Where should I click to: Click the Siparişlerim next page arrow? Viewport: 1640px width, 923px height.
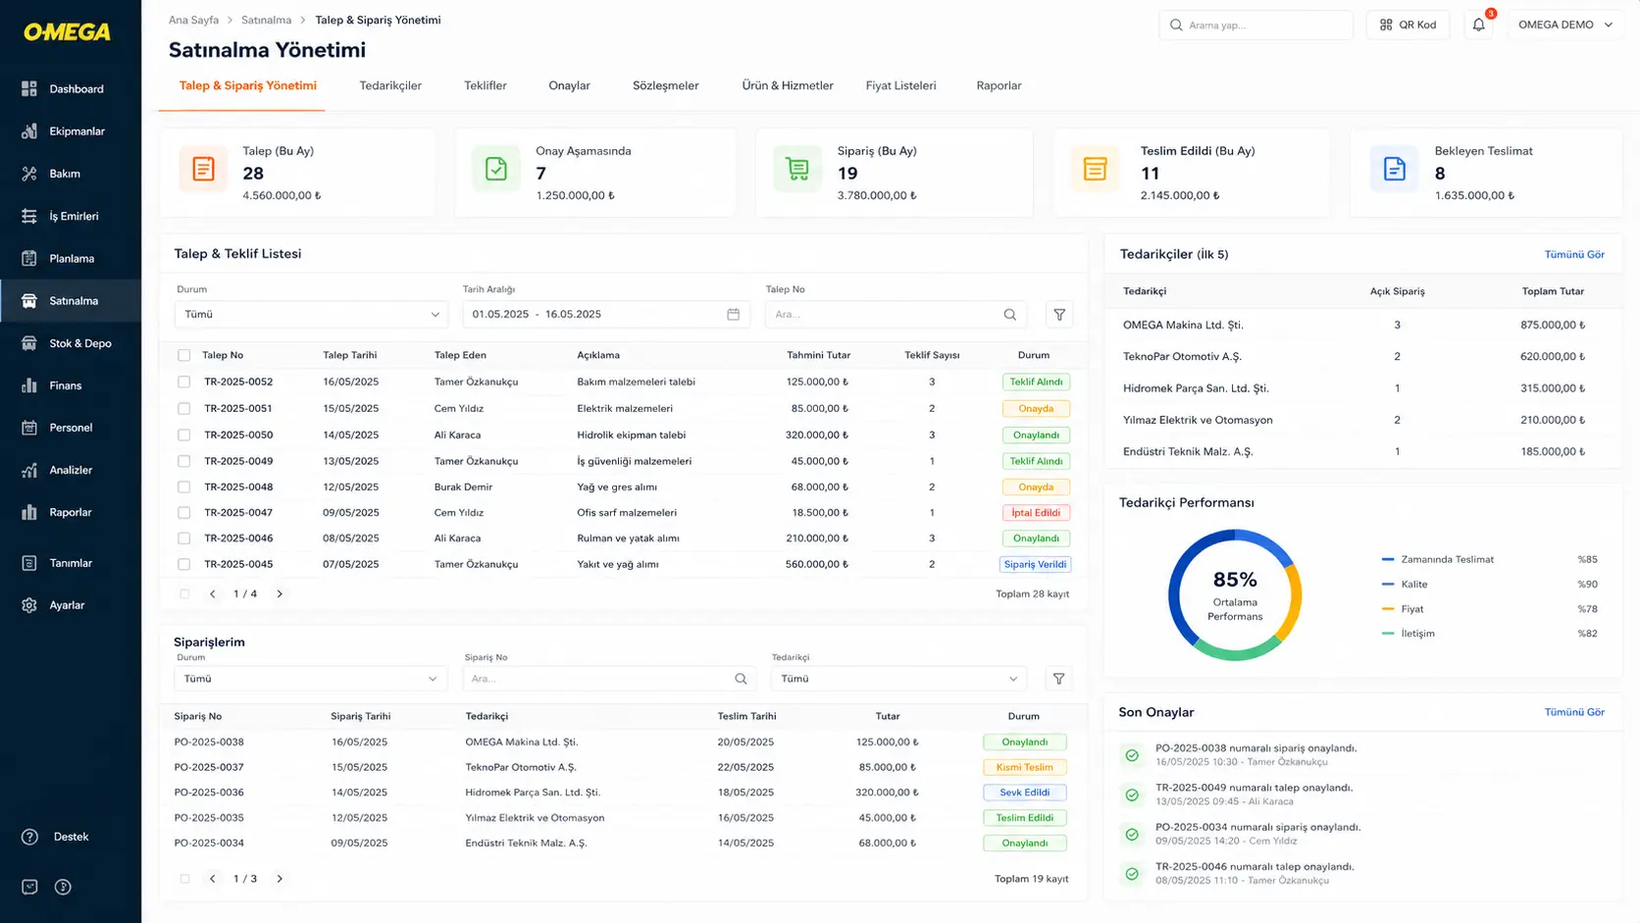click(280, 879)
